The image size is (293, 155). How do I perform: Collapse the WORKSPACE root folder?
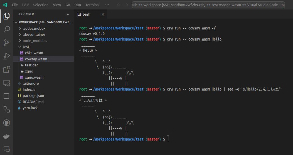click(43, 22)
